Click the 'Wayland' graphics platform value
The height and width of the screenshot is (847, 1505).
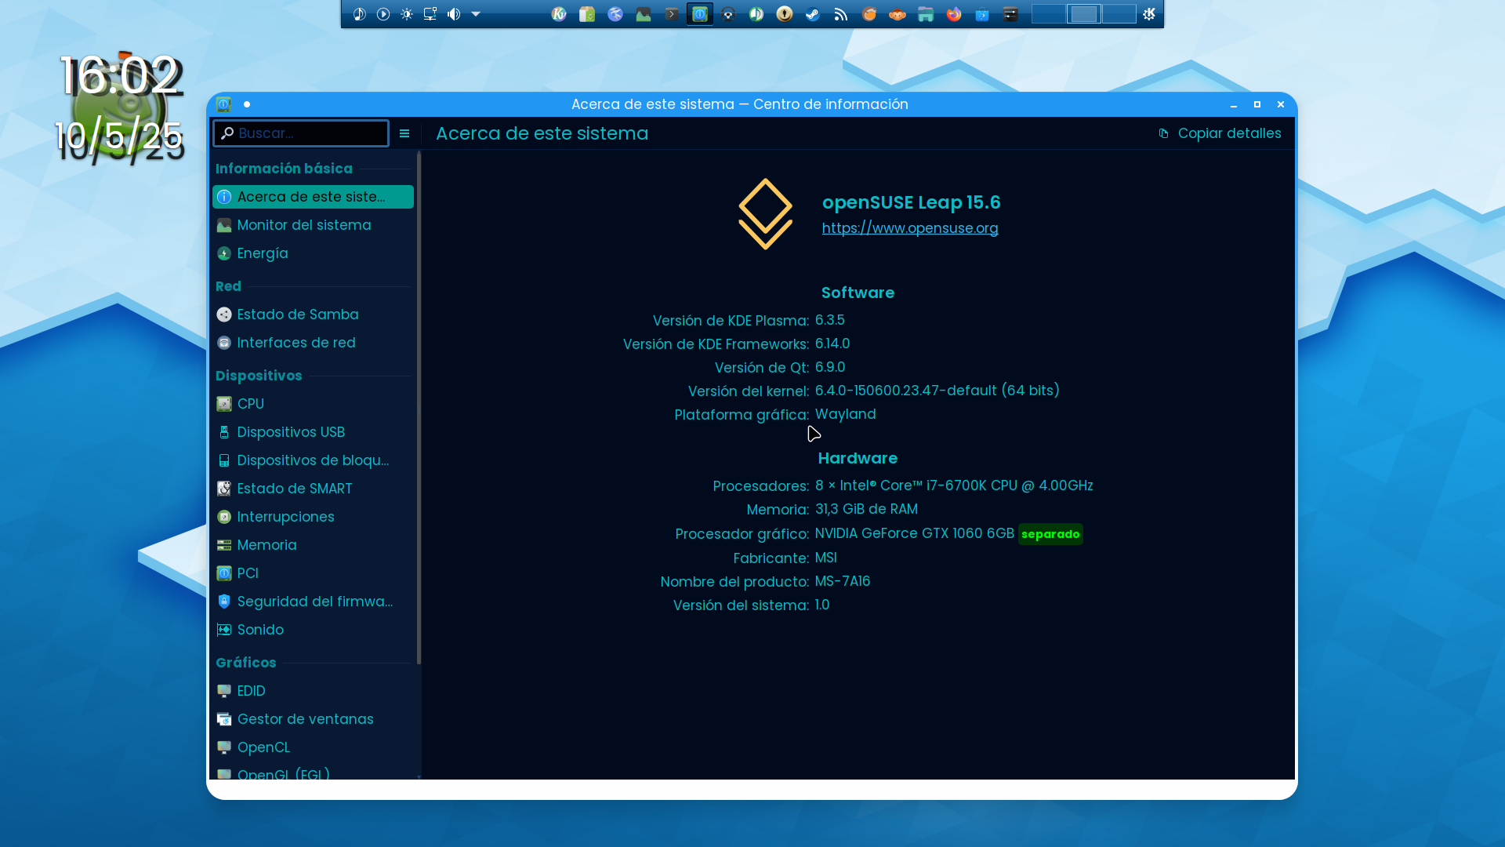(x=845, y=414)
